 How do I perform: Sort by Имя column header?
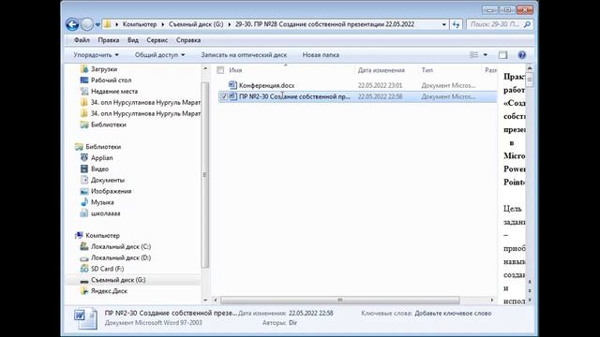(x=235, y=70)
